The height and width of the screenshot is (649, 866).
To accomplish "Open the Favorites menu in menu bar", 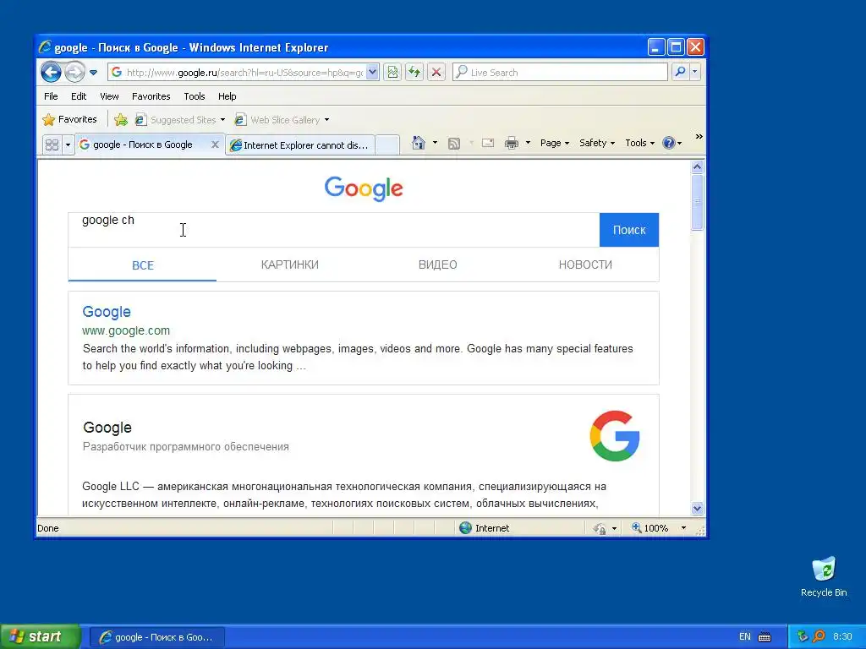I will pos(151,96).
